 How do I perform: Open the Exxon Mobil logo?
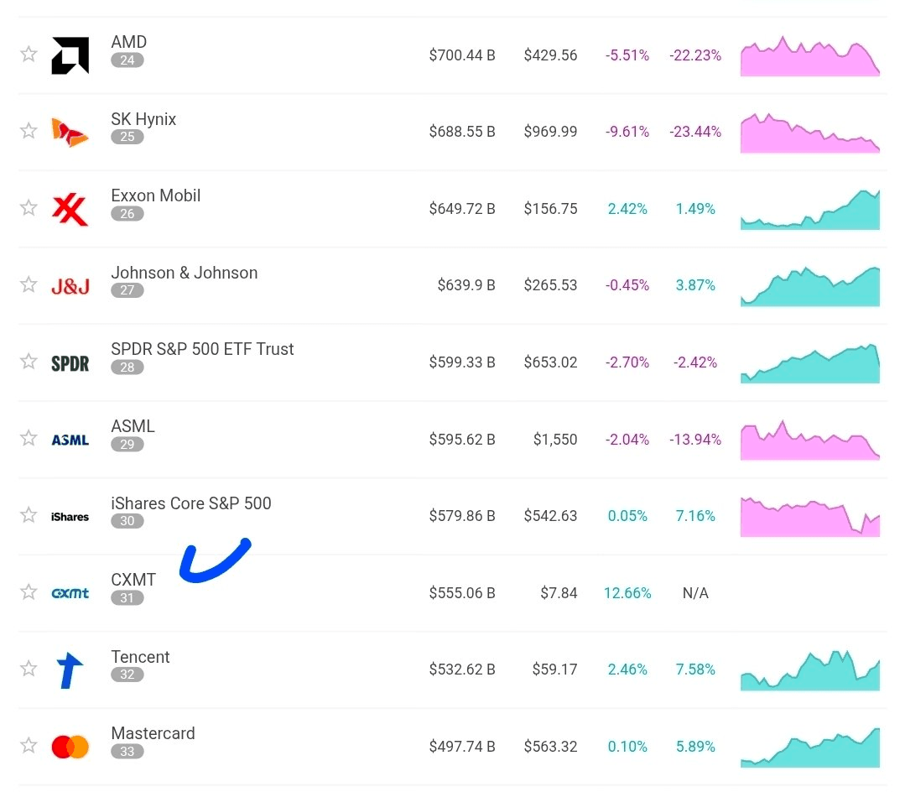pyautogui.click(x=70, y=209)
